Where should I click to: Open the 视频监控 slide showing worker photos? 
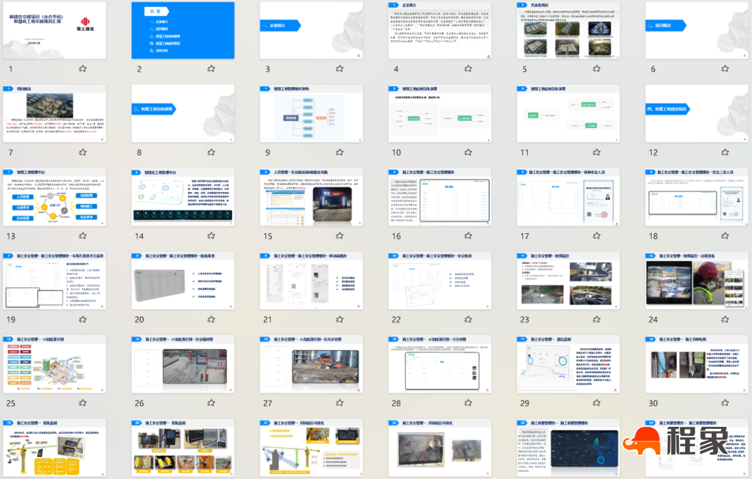point(696,281)
